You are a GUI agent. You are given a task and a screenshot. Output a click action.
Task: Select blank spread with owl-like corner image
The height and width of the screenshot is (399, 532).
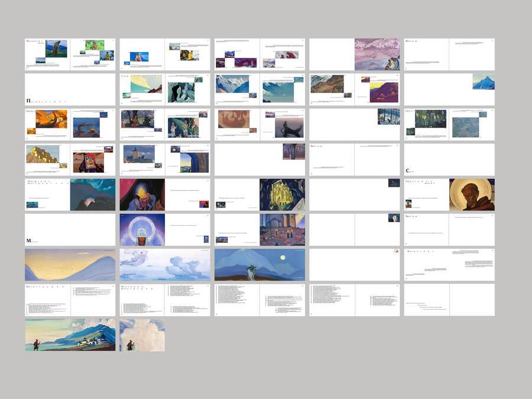354,230
